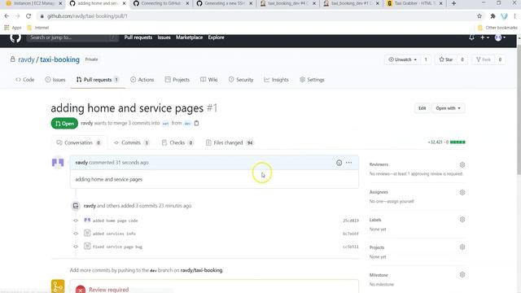This screenshot has height=293, width=521.
Task: Click the browser address bar
Action: coord(256,16)
